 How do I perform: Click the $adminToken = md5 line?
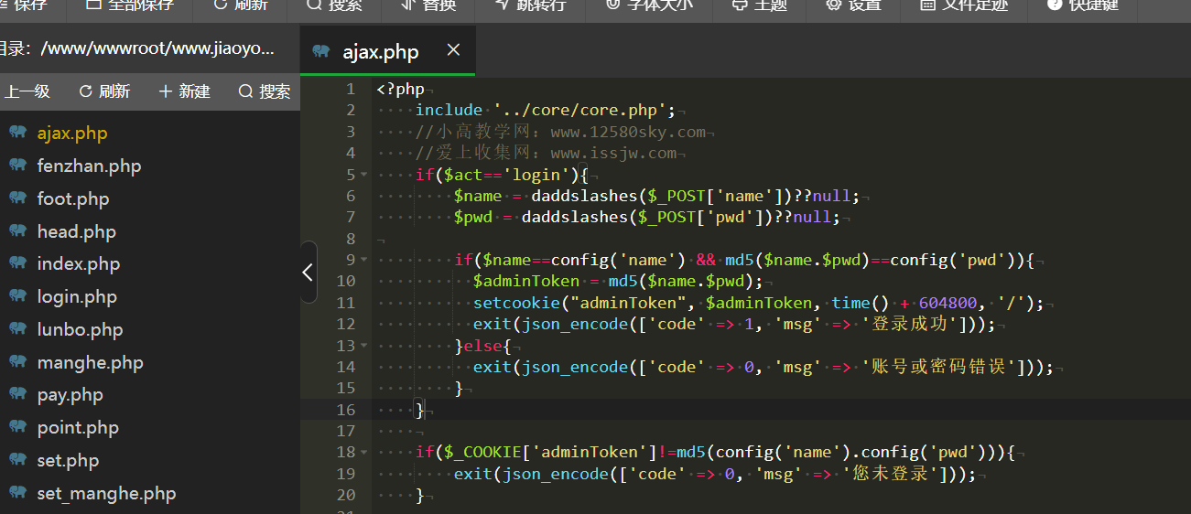tap(618, 281)
